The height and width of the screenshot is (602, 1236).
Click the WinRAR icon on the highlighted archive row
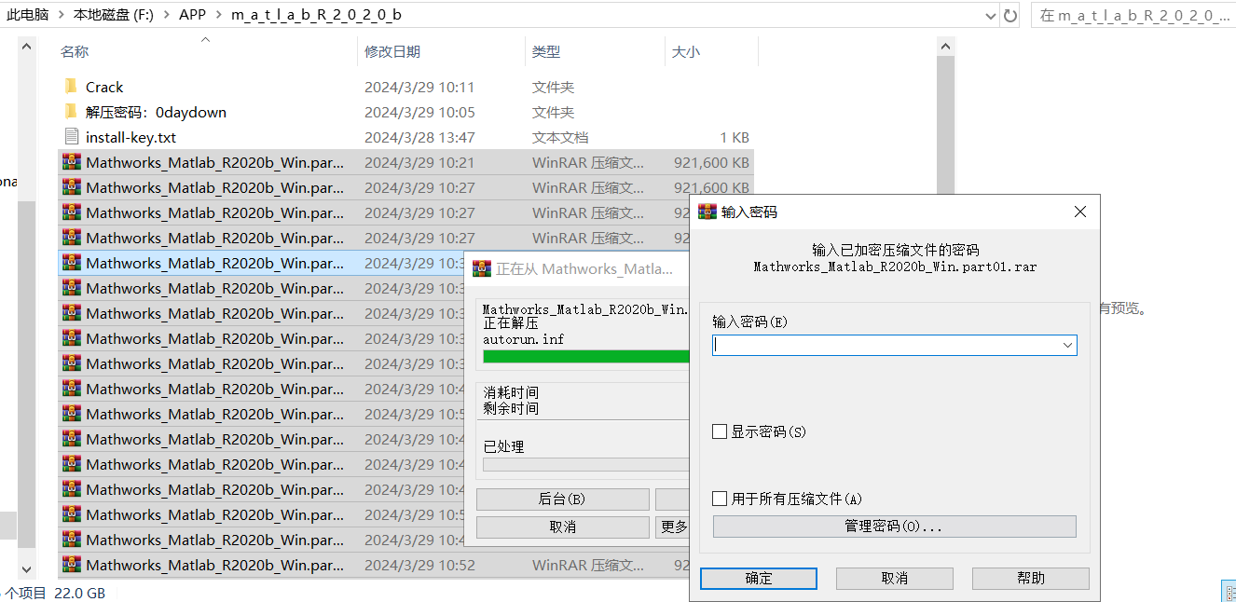tap(72, 262)
